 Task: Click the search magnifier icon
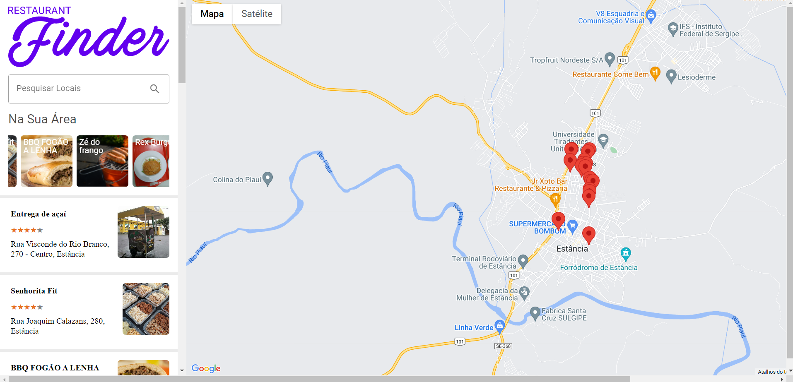pyautogui.click(x=154, y=89)
